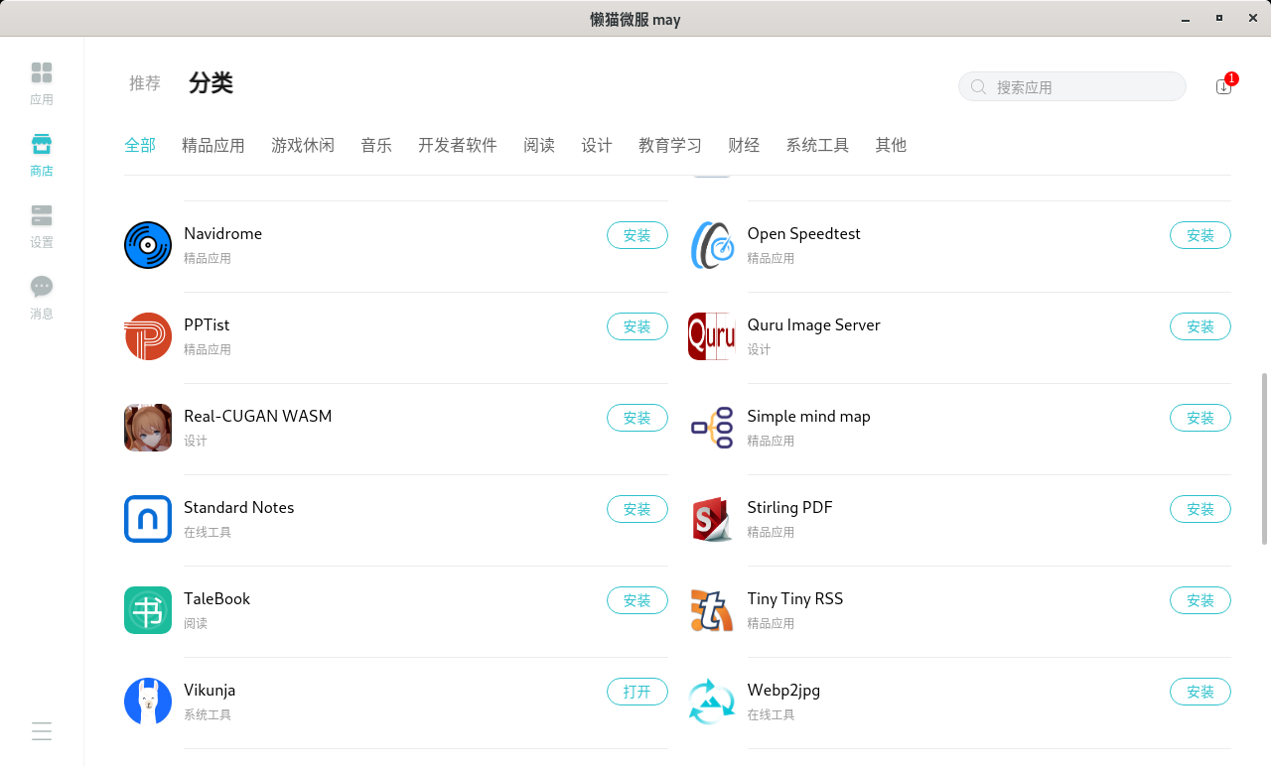Open the Navidrome app title
Viewport: 1271px width, 767px height.
pos(222,233)
